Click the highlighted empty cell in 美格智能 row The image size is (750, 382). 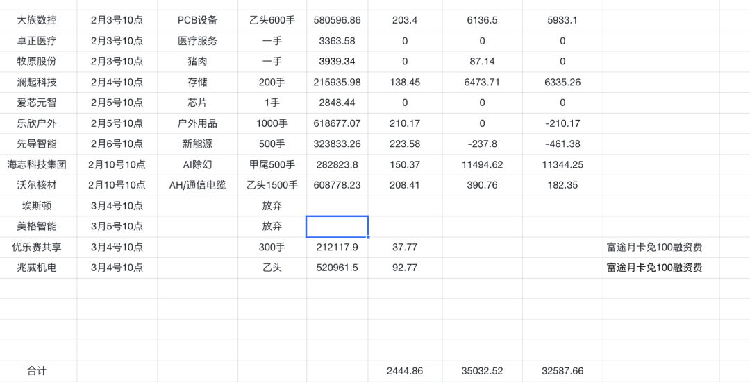337,226
